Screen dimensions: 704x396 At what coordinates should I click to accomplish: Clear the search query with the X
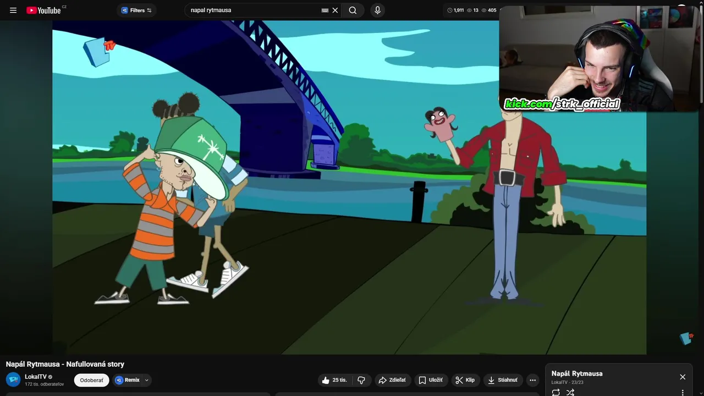[x=335, y=10]
